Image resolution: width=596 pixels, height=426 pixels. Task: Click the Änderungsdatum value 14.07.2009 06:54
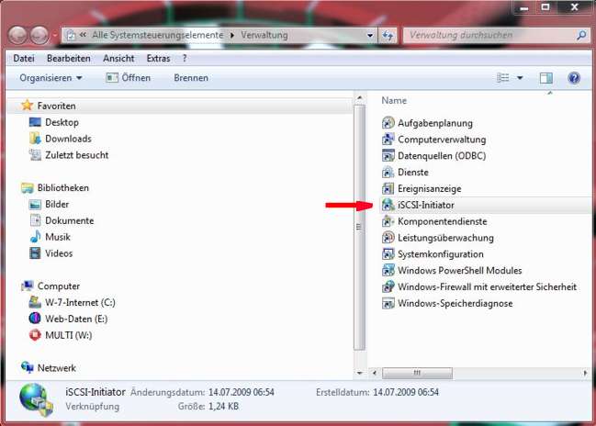pos(241,392)
